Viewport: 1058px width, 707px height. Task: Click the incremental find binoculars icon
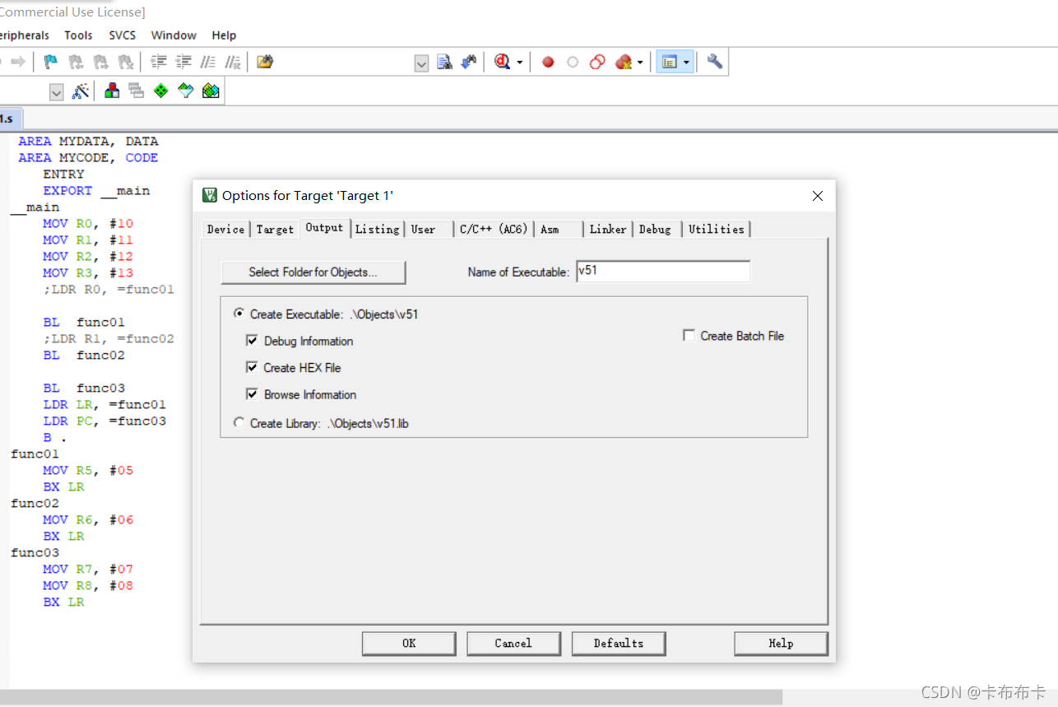(469, 62)
